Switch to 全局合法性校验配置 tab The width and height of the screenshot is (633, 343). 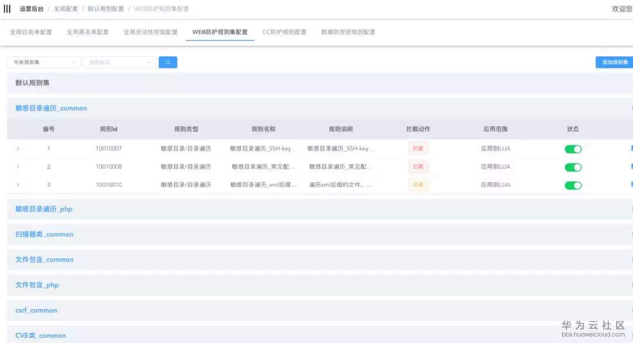coord(151,32)
